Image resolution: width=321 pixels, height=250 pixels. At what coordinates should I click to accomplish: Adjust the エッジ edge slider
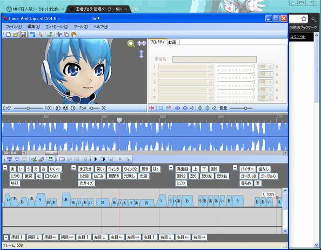click(28, 108)
